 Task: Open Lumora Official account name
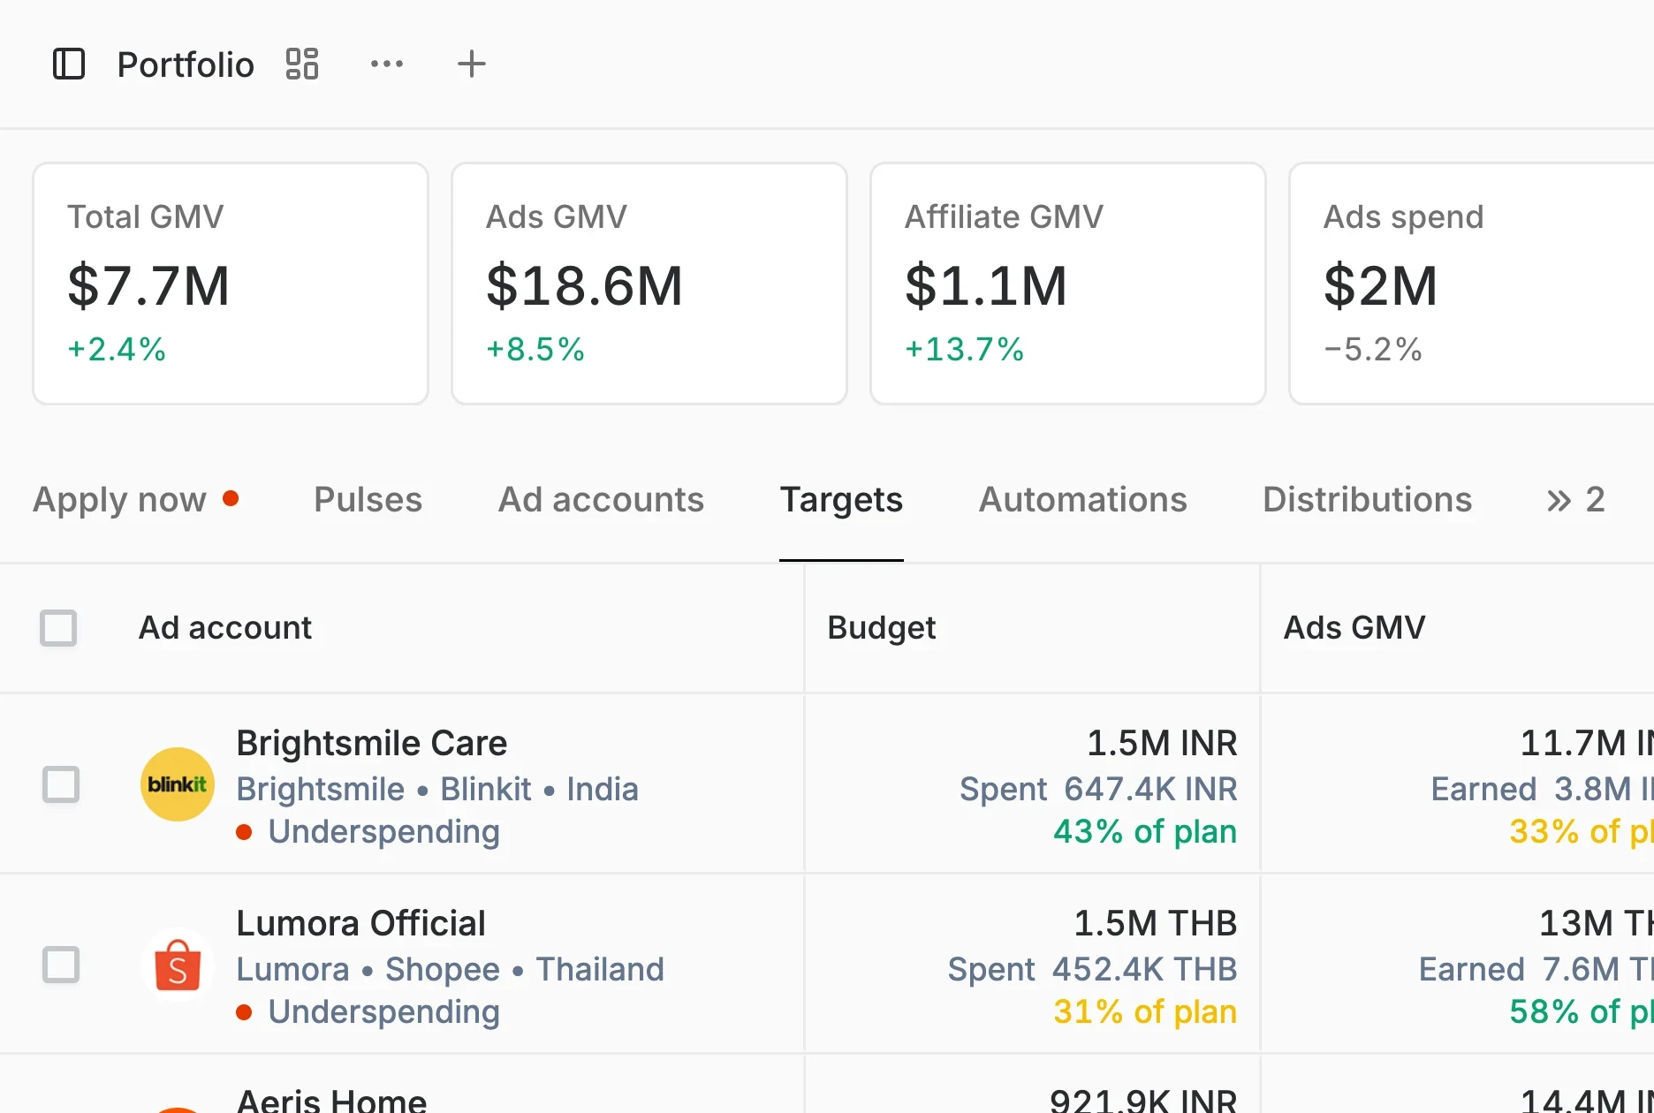[x=361, y=923]
